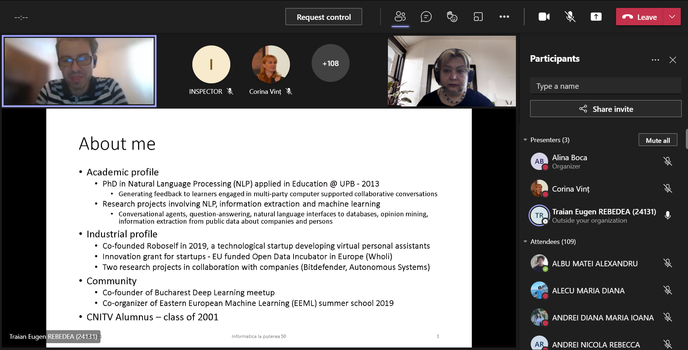
Task: Click the share content tray icon
Action: tap(596, 17)
